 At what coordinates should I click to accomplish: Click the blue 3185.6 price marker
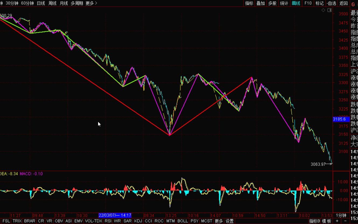[x=341, y=119]
